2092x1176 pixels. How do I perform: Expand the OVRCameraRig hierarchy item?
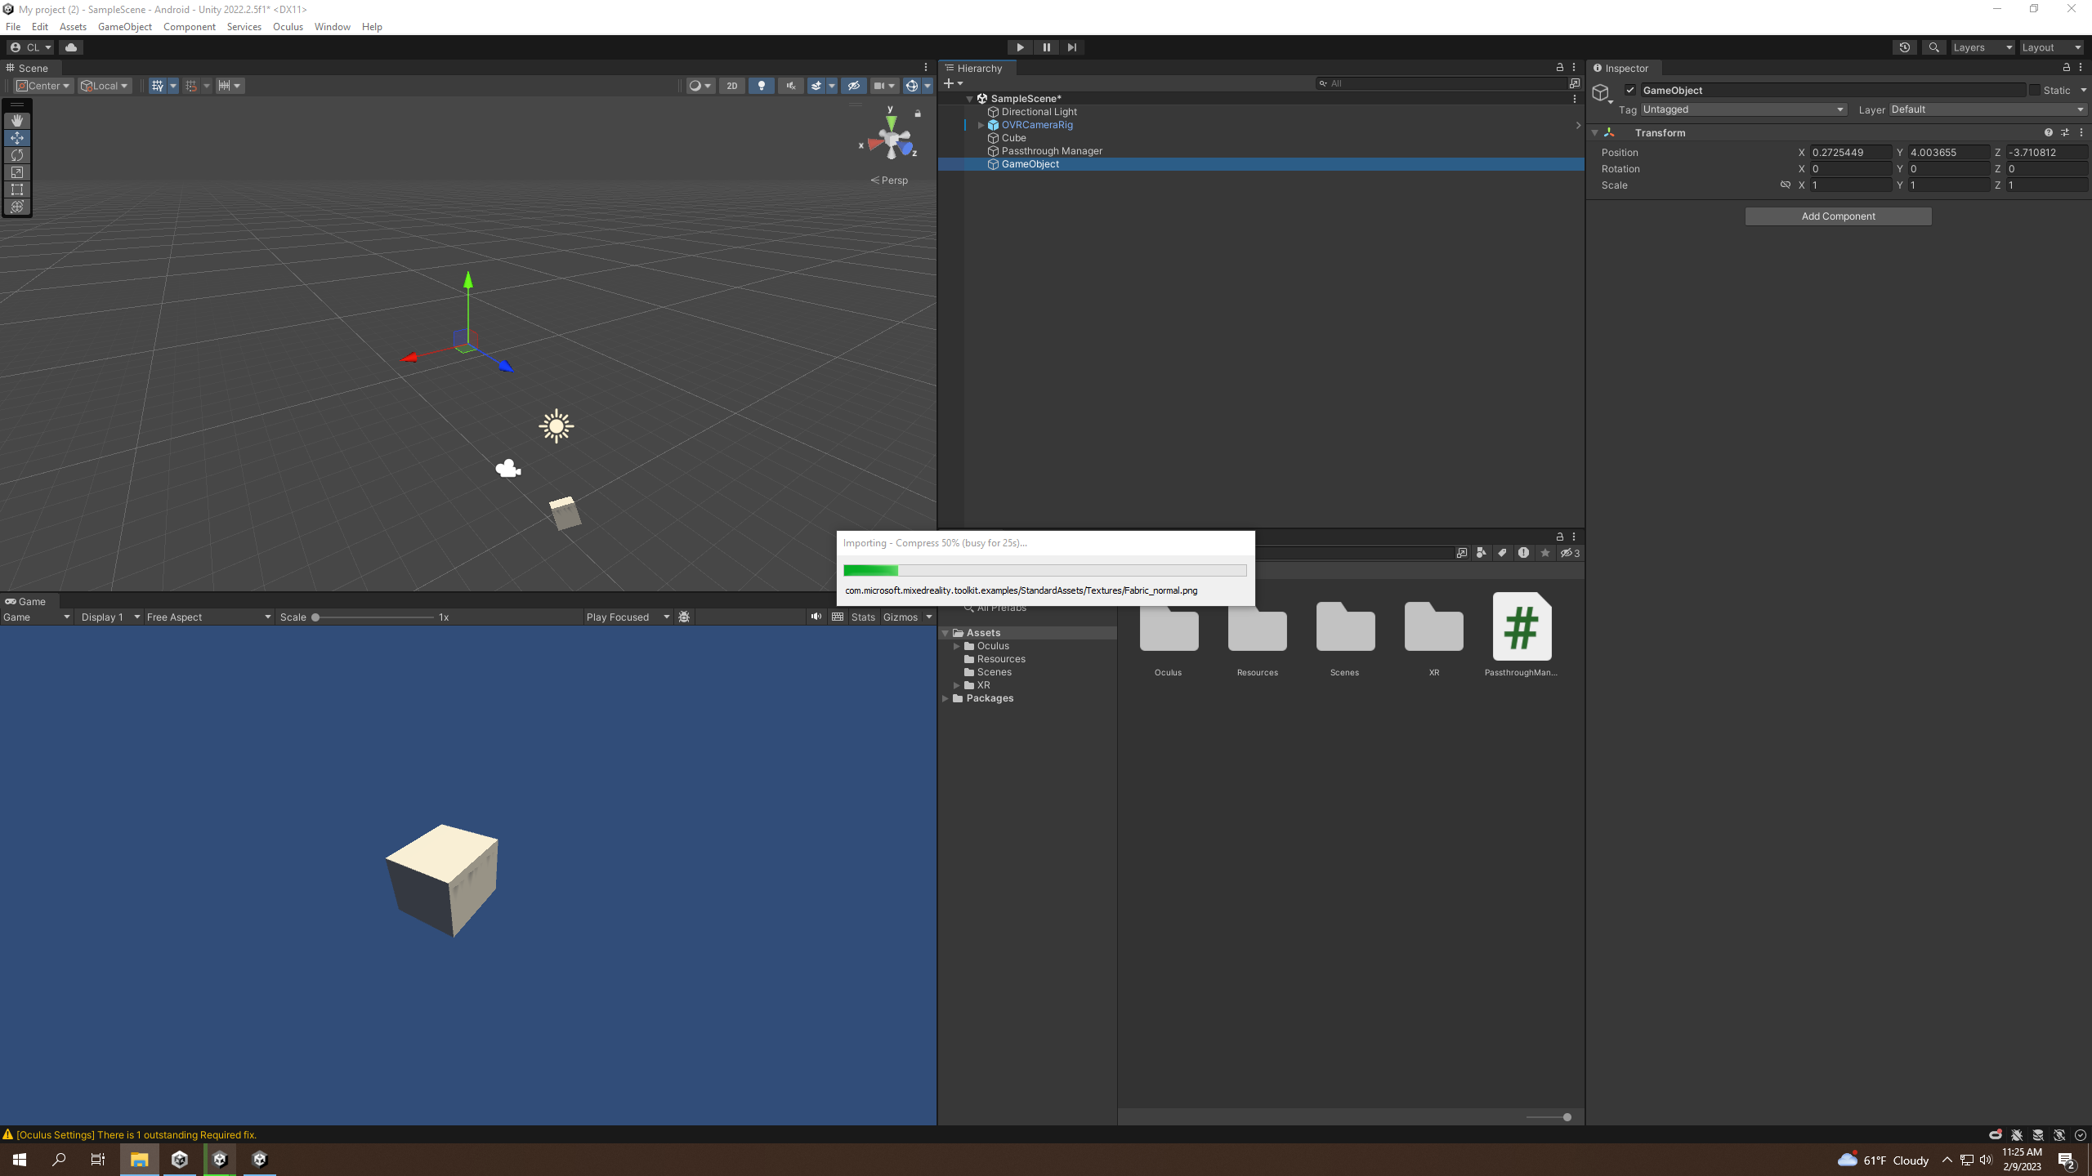[x=981, y=125]
